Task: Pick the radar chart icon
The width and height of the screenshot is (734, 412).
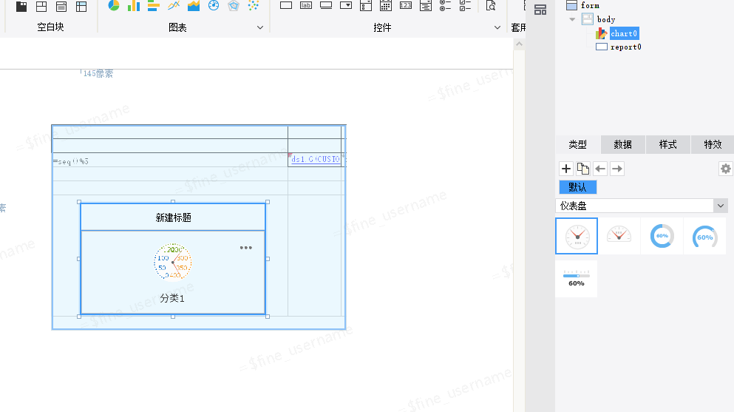Action: 234,6
